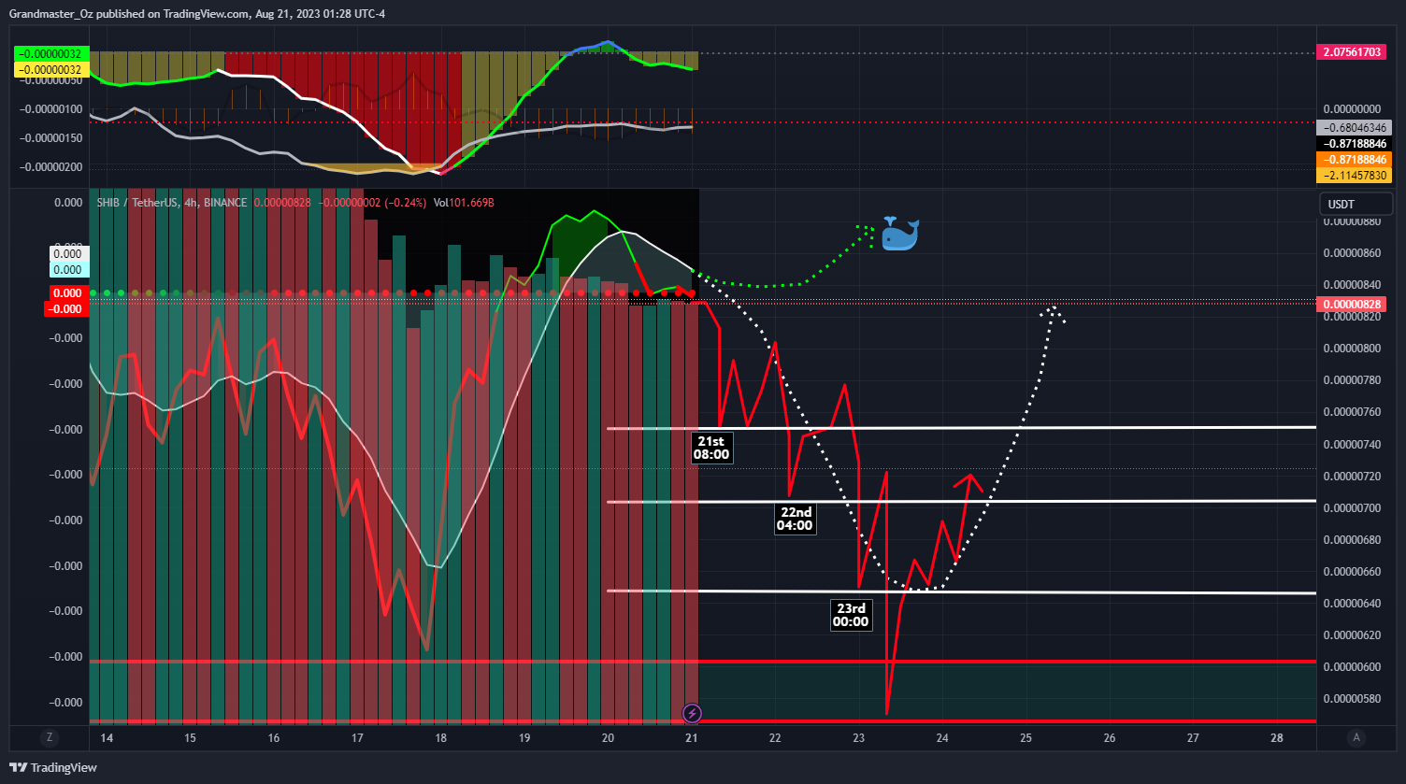
Task: Click date 17 on the time axis
Action: 357,737
